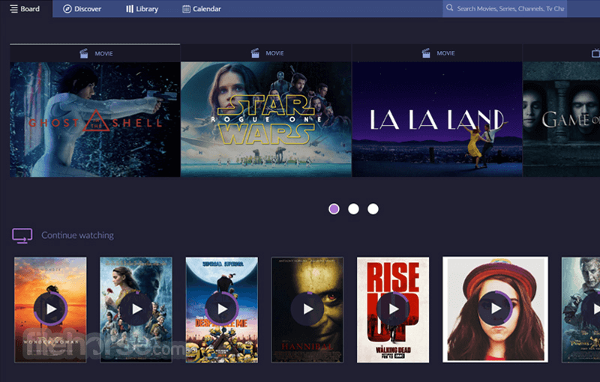Click the MOVIE label above Star Wars
The width and height of the screenshot is (600, 382).
[274, 53]
